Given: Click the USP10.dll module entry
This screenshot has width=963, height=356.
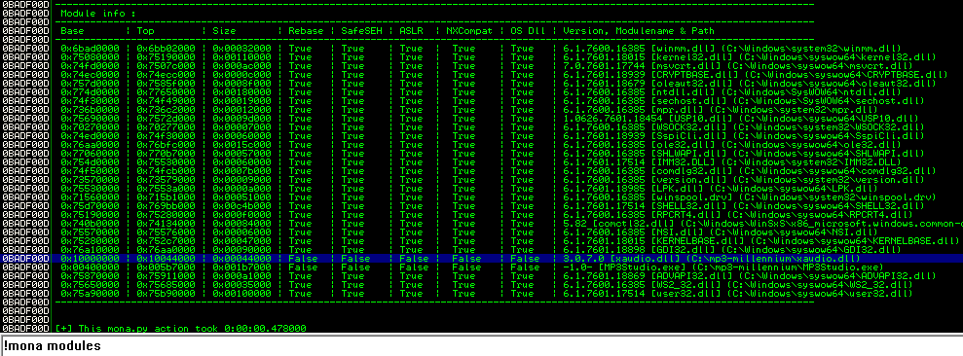Looking at the screenshot, I should [x=481, y=118].
